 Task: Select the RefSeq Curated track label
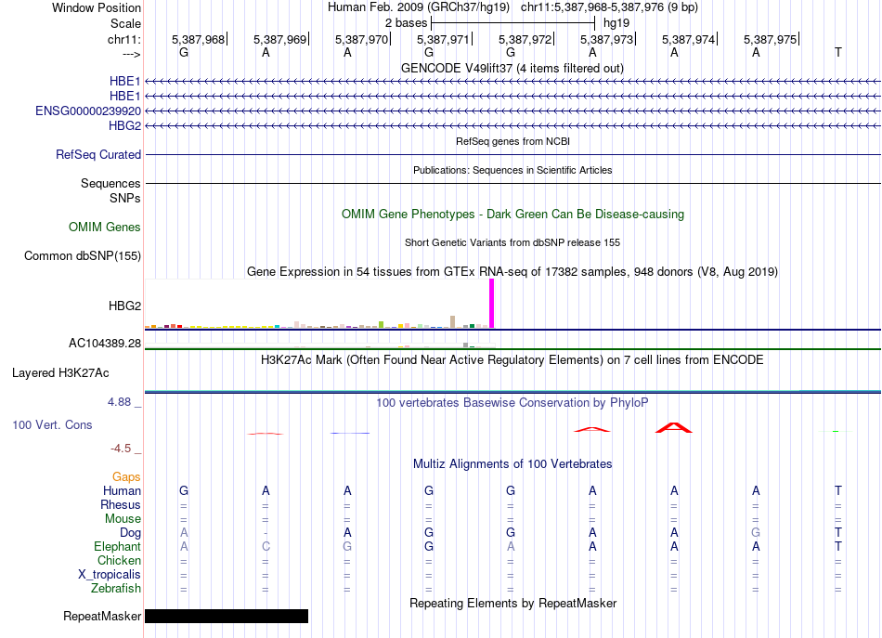tap(98, 154)
